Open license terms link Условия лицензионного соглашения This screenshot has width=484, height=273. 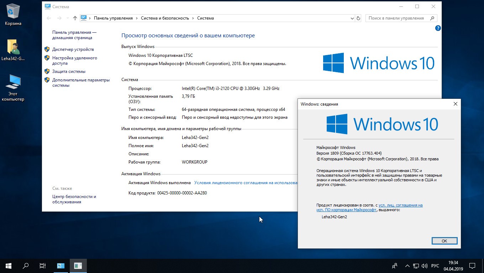pos(246,183)
